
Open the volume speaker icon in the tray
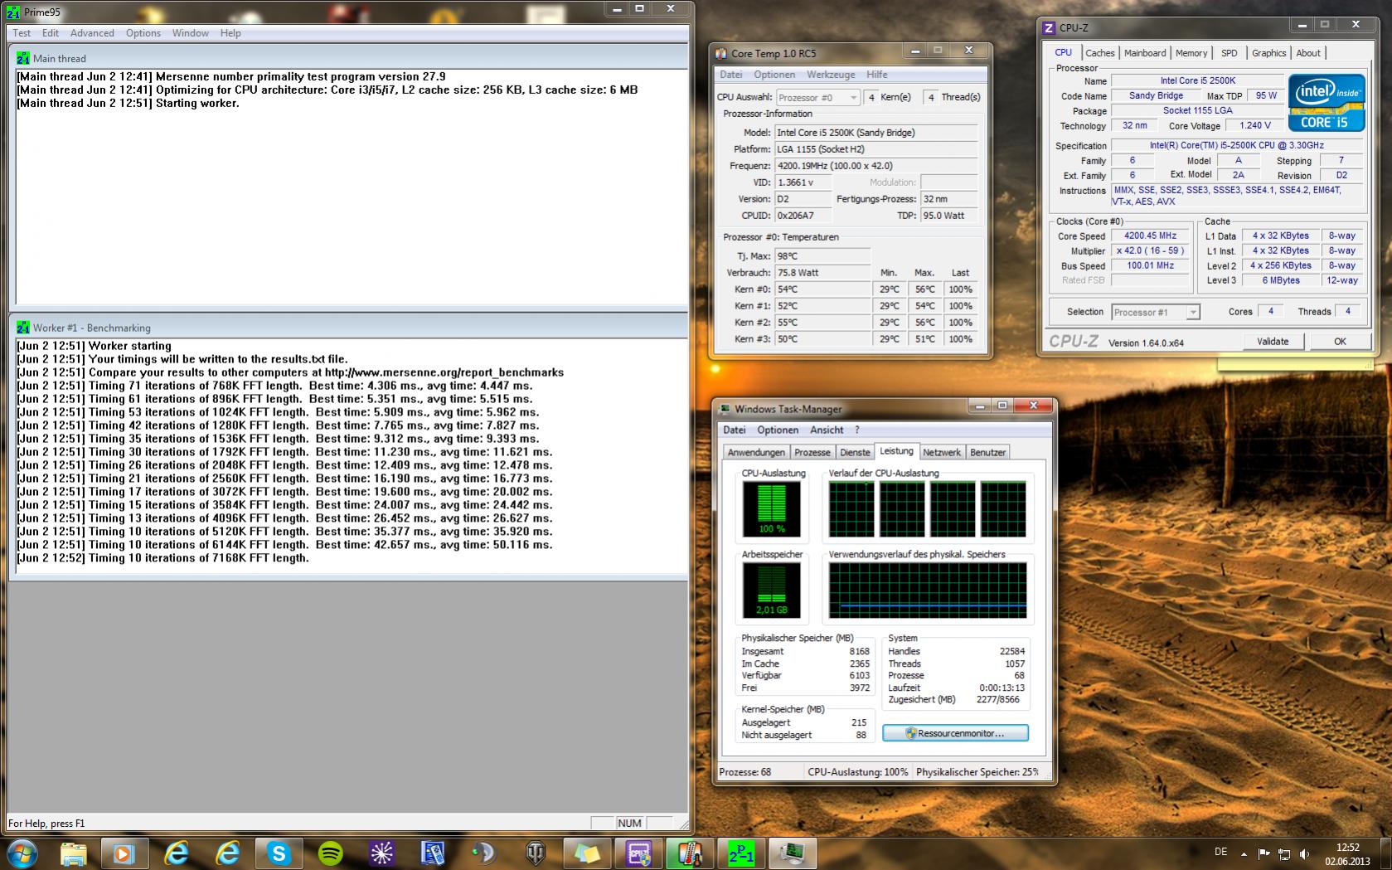(1305, 853)
